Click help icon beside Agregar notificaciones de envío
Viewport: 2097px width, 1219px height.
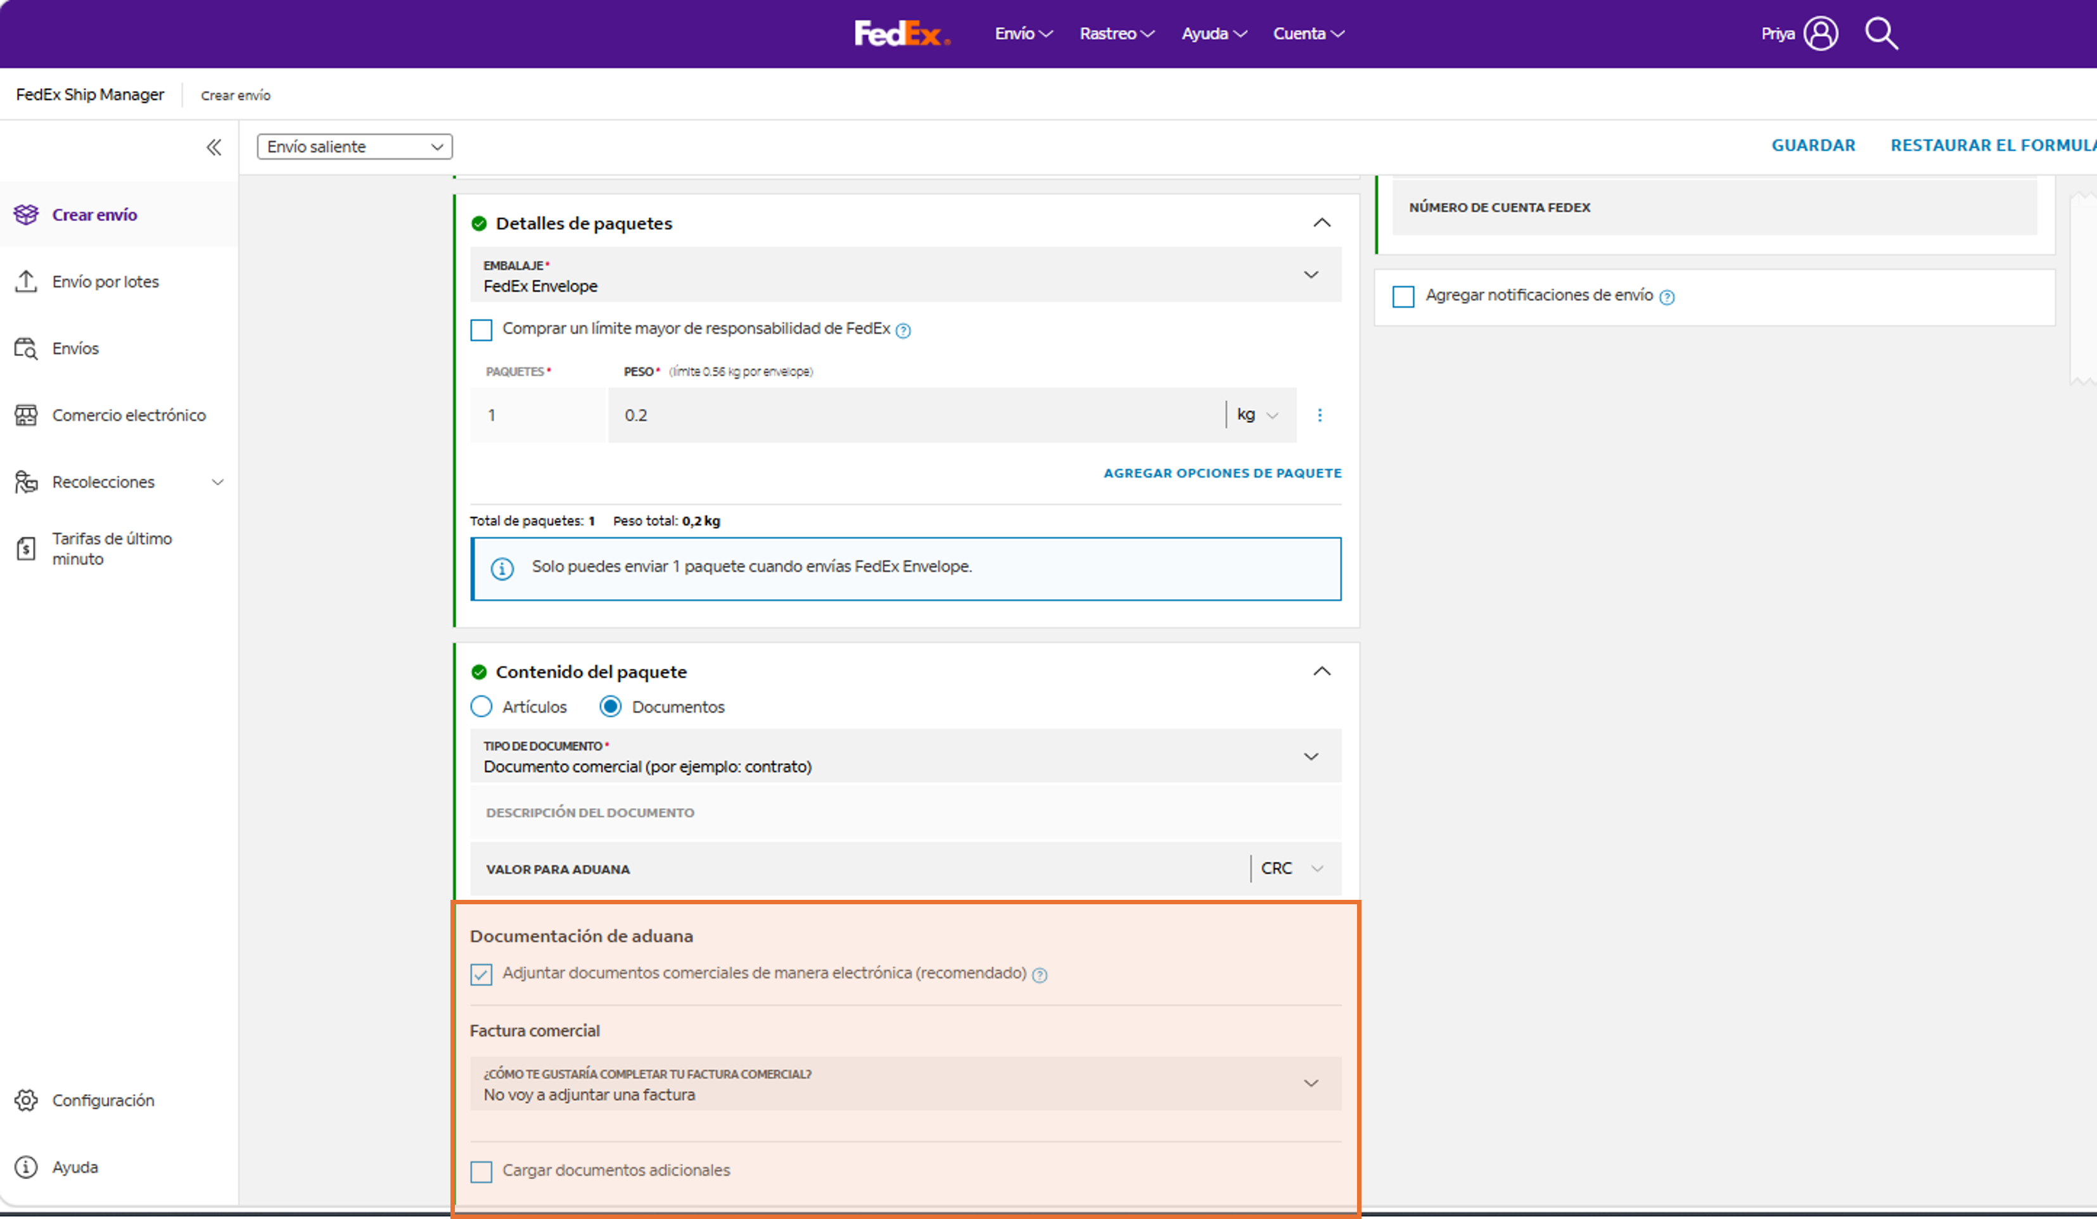click(x=1667, y=297)
